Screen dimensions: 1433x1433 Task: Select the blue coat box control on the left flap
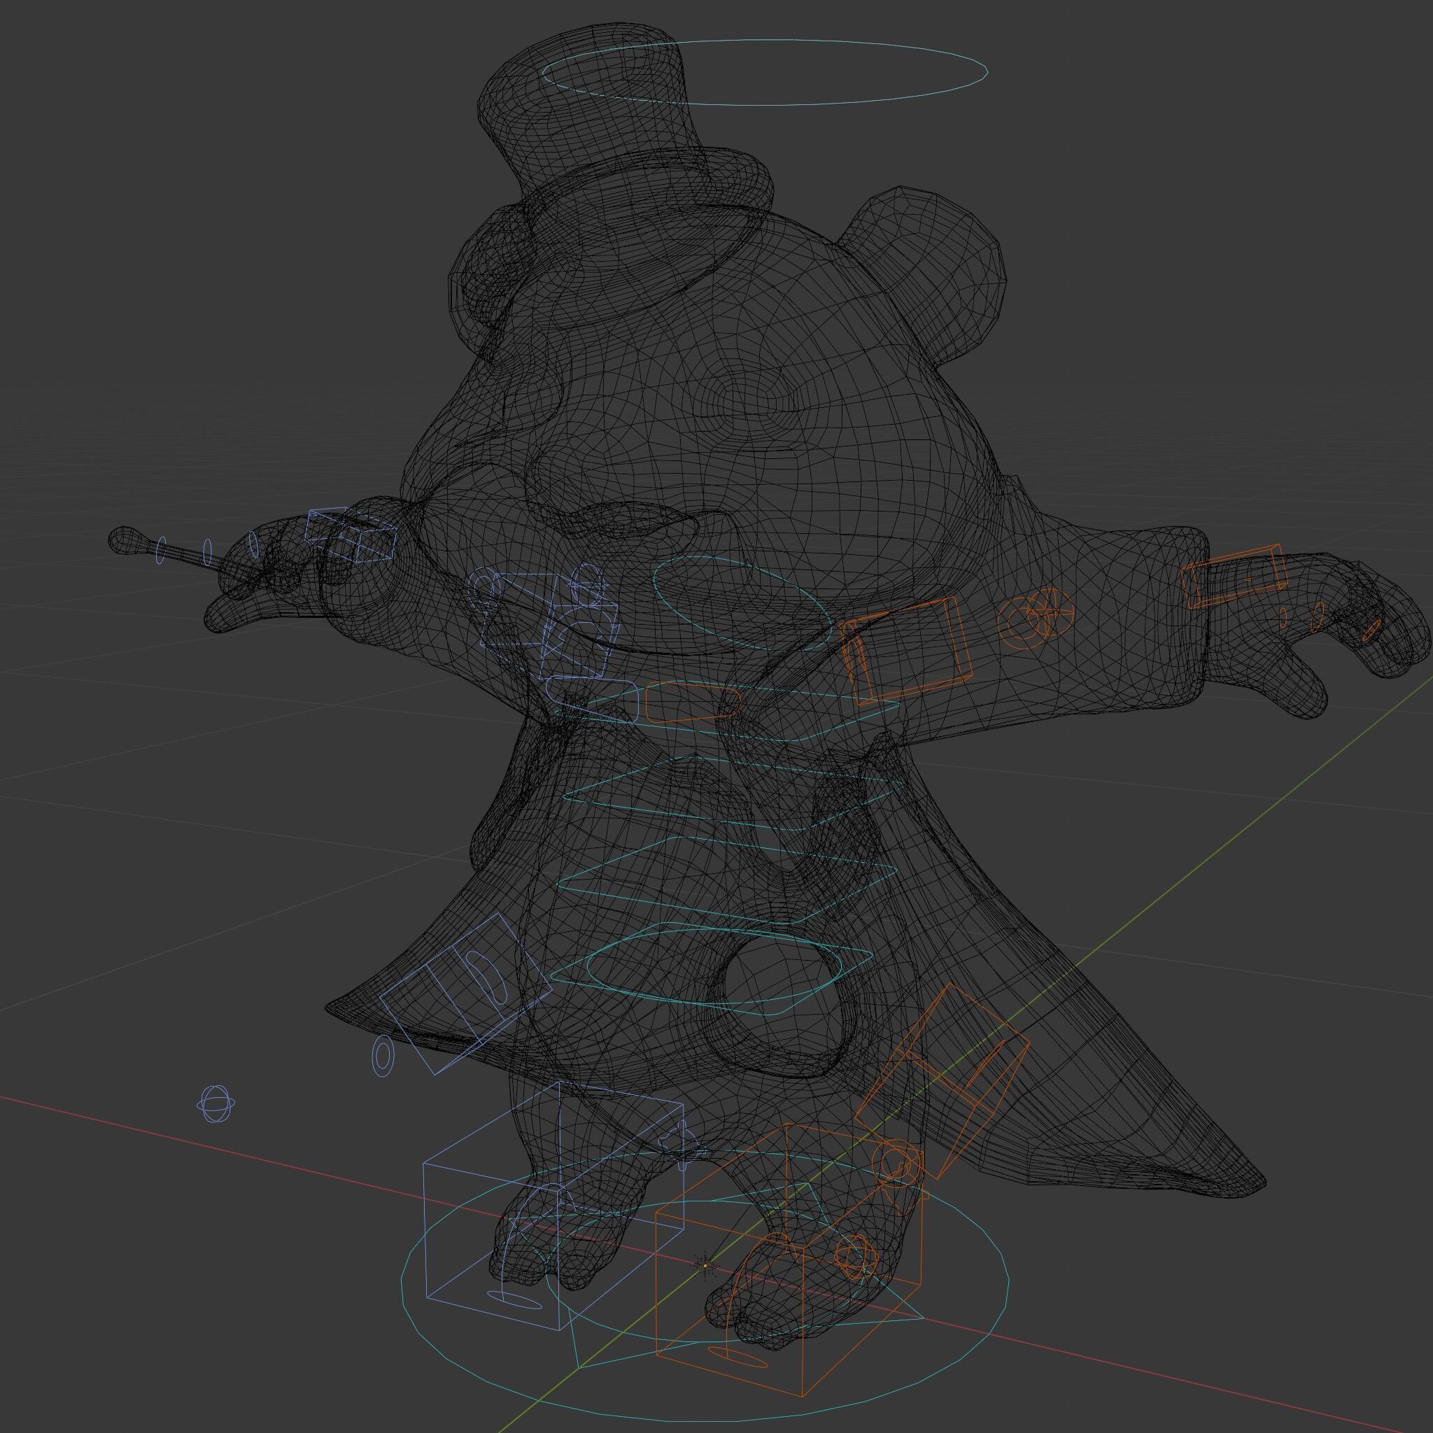(467, 992)
